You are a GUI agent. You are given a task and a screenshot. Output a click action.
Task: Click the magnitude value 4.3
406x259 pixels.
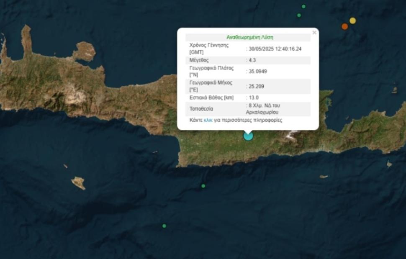click(x=252, y=60)
